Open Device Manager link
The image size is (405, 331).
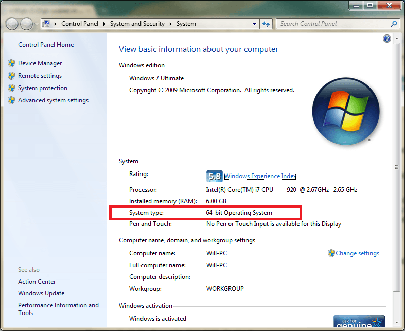tap(40, 63)
